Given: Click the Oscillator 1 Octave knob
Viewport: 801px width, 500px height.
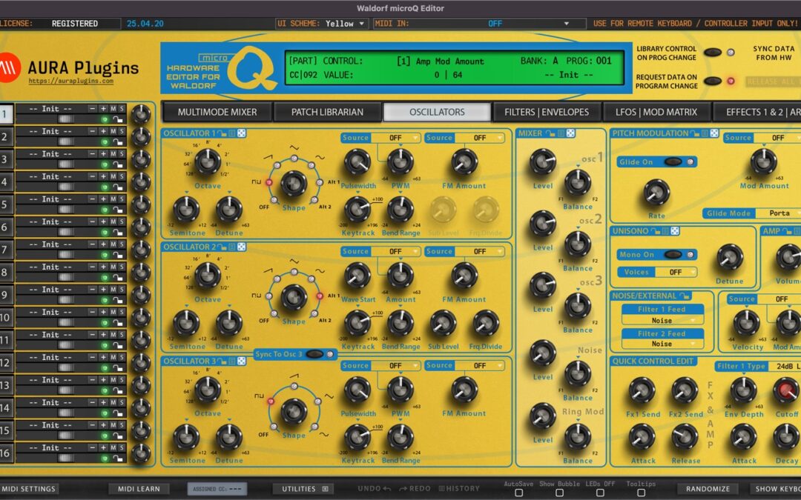Looking at the screenshot, I should click(x=208, y=161).
